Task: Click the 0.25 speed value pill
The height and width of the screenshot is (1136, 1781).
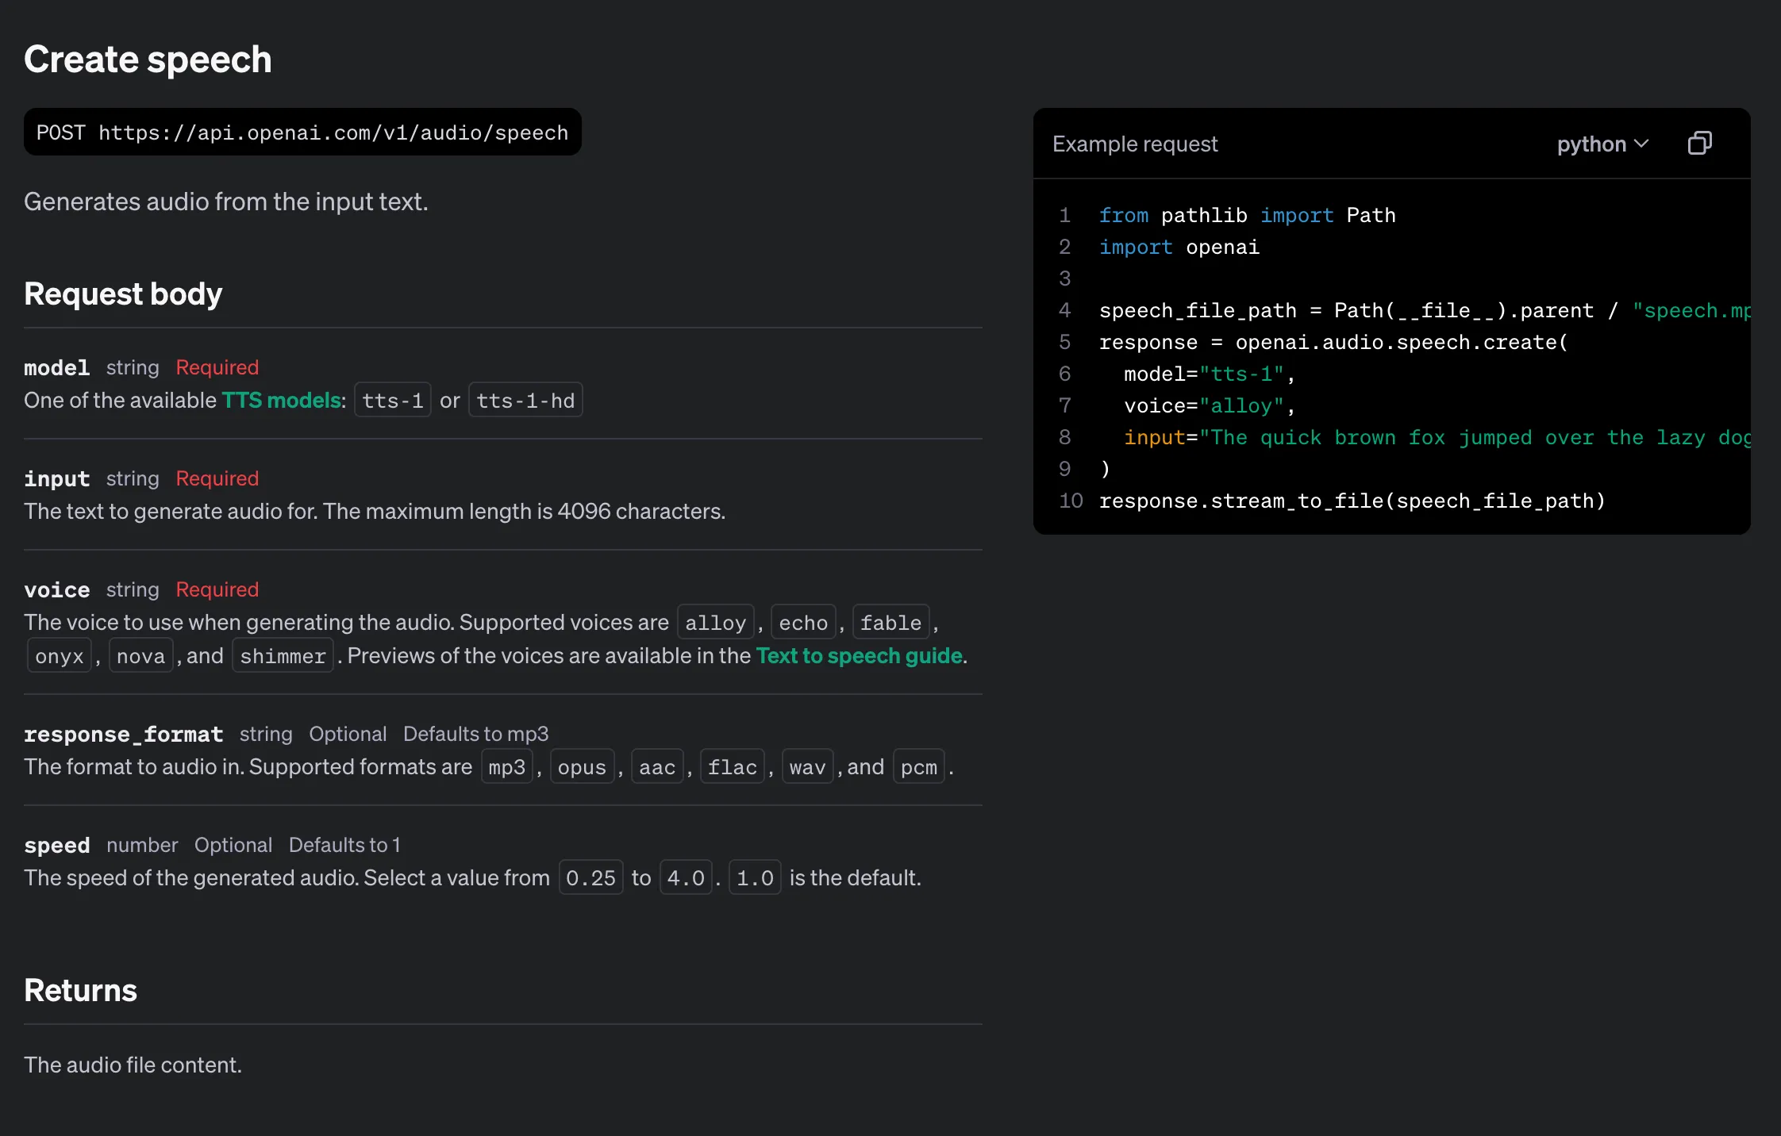Action: pos(590,877)
